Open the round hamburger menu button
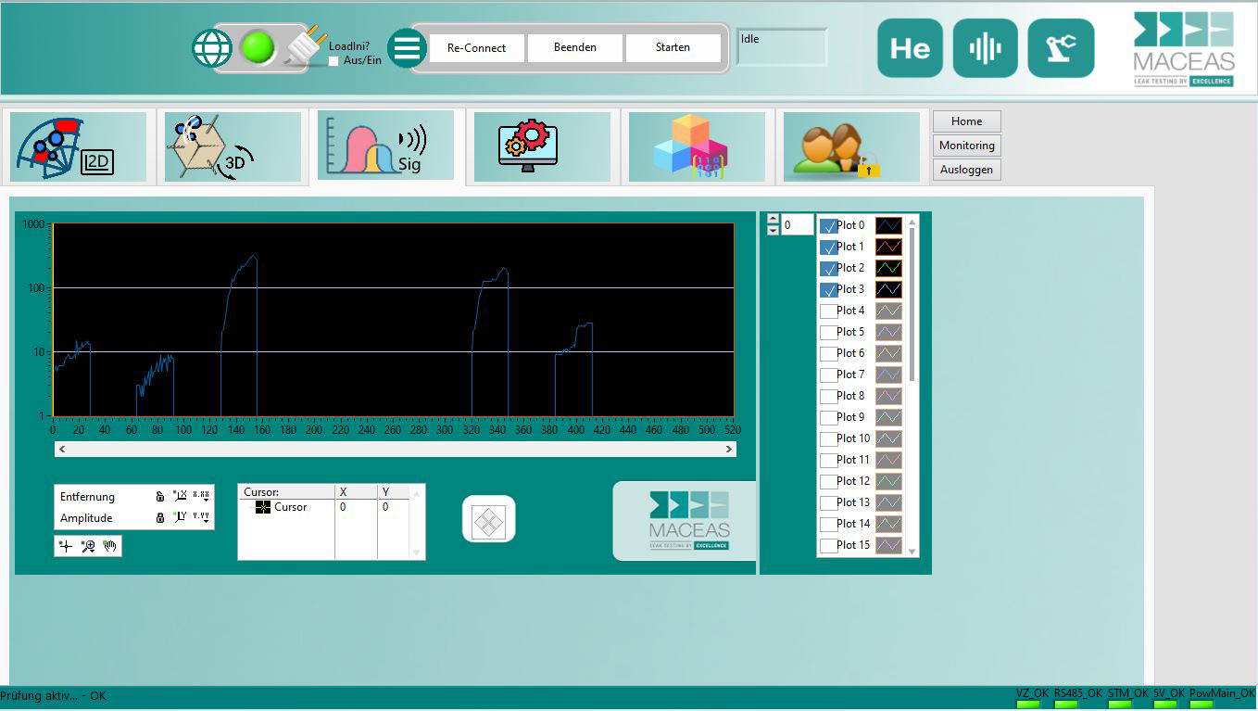1258x711 pixels. pyautogui.click(x=406, y=48)
